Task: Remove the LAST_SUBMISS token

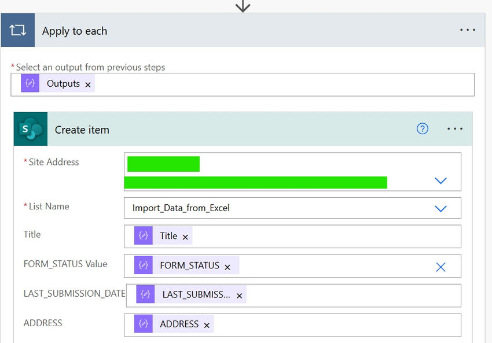Action: [239, 294]
